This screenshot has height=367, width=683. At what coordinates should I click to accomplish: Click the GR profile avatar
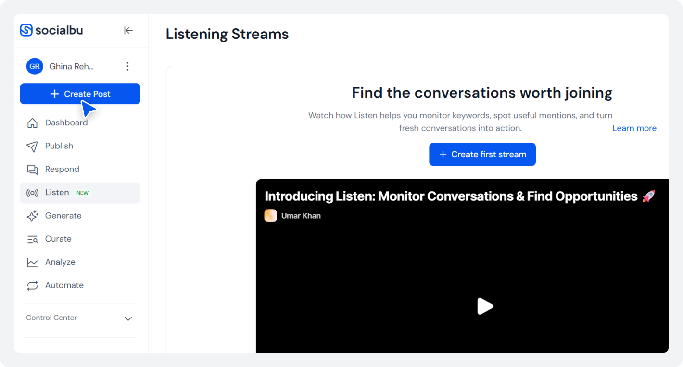tap(35, 66)
